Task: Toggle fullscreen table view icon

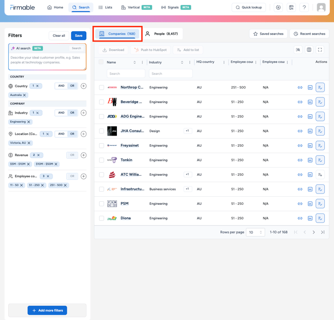Action: (x=320, y=50)
